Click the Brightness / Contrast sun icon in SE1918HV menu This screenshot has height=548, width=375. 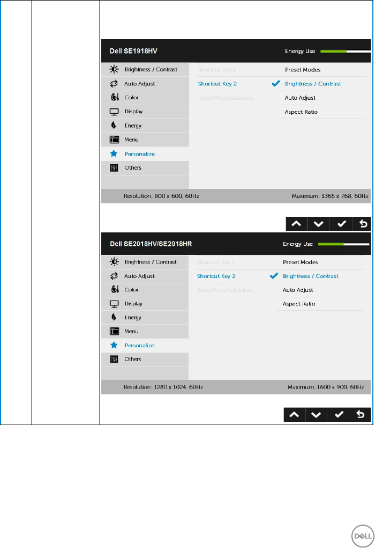coord(114,69)
